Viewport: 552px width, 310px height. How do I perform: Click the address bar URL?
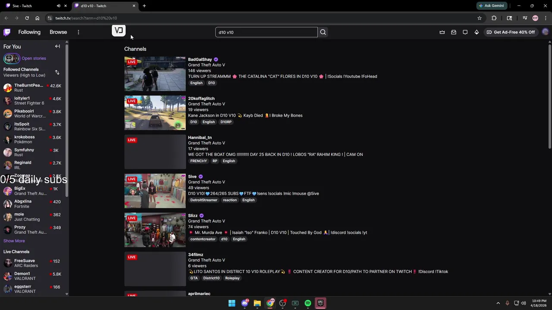[86, 18]
